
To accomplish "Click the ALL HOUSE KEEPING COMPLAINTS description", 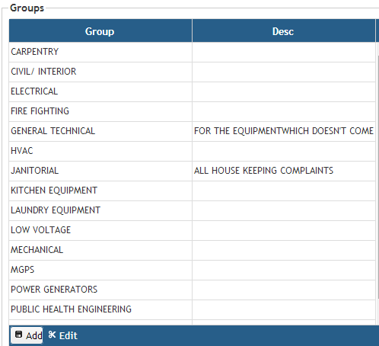I will (x=263, y=171).
